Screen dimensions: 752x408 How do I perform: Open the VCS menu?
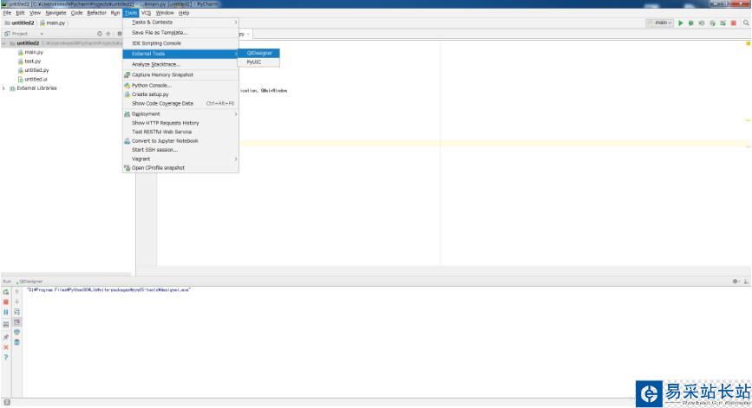(x=146, y=13)
